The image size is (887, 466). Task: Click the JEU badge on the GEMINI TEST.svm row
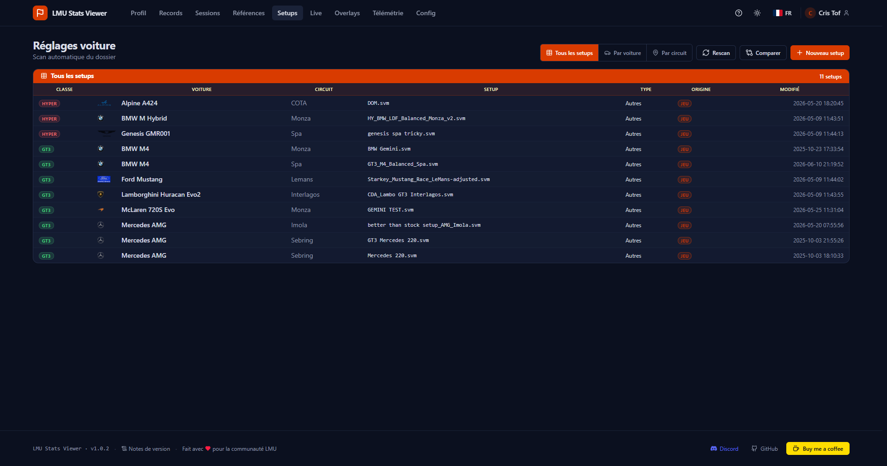685,210
